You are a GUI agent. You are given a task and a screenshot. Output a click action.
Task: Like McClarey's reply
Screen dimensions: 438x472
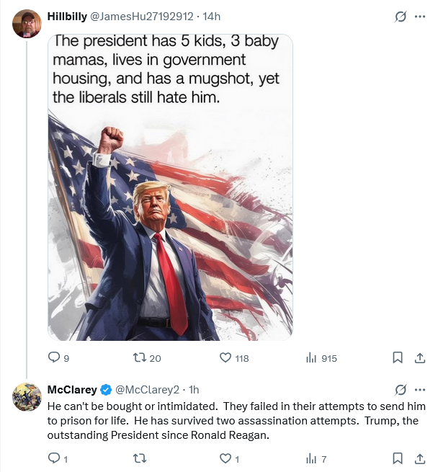pyautogui.click(x=225, y=458)
